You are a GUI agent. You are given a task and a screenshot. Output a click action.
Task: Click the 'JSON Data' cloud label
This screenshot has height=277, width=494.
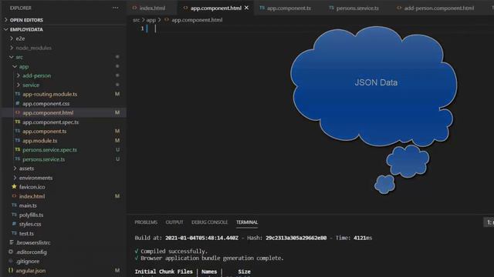[x=376, y=82]
